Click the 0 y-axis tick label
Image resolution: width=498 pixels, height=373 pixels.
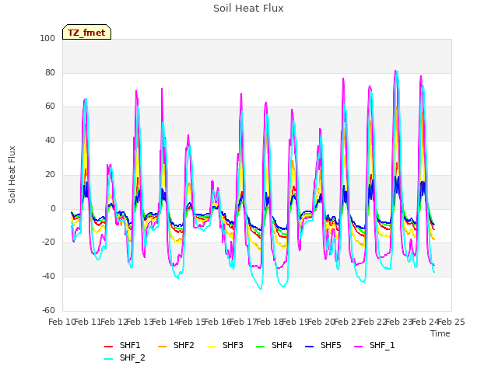[53, 209]
